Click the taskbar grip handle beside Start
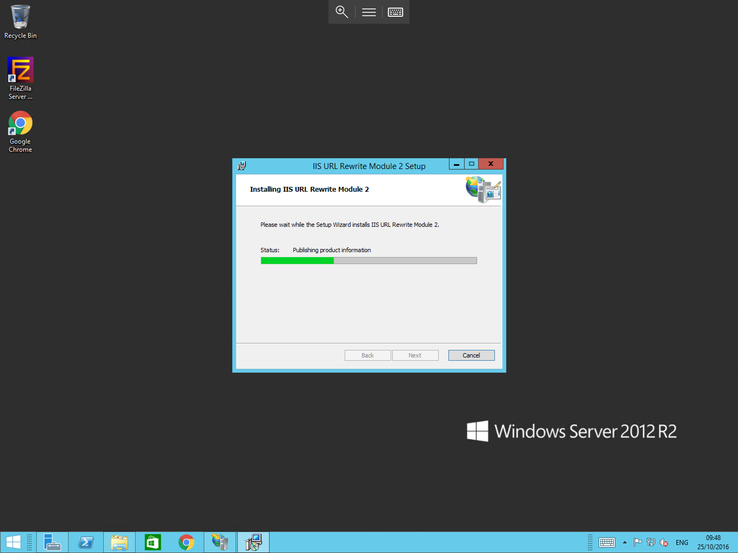 (x=29, y=542)
